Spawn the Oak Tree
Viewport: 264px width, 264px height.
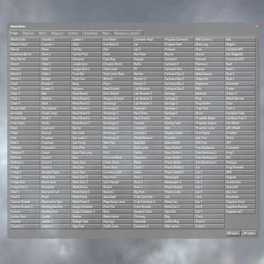pos(209,138)
